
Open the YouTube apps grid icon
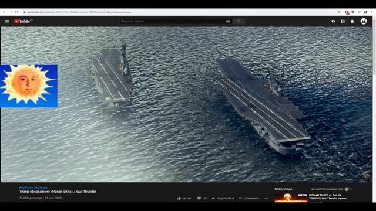click(x=343, y=21)
